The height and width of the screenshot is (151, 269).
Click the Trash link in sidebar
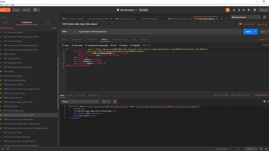click(54, 28)
